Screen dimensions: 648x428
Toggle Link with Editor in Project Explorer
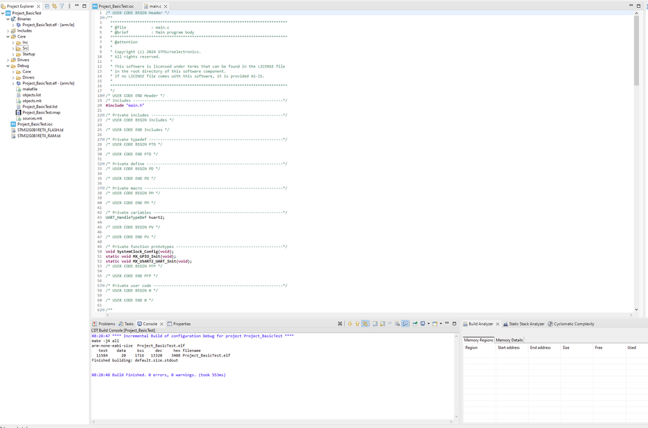tap(54, 6)
